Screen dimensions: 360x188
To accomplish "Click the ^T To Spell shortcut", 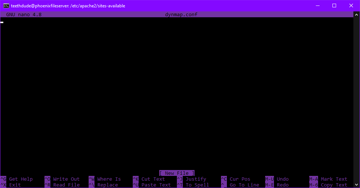I will click(x=193, y=185).
